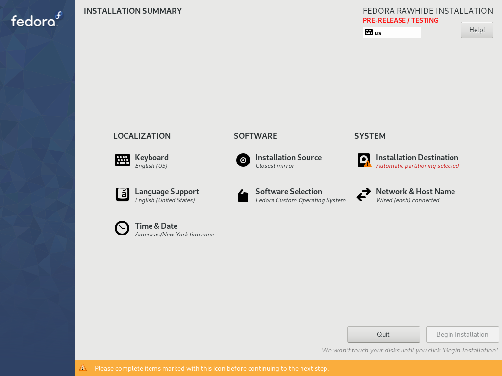Image resolution: width=502 pixels, height=376 pixels.
Task: Open Installation Source label
Action: click(x=288, y=157)
